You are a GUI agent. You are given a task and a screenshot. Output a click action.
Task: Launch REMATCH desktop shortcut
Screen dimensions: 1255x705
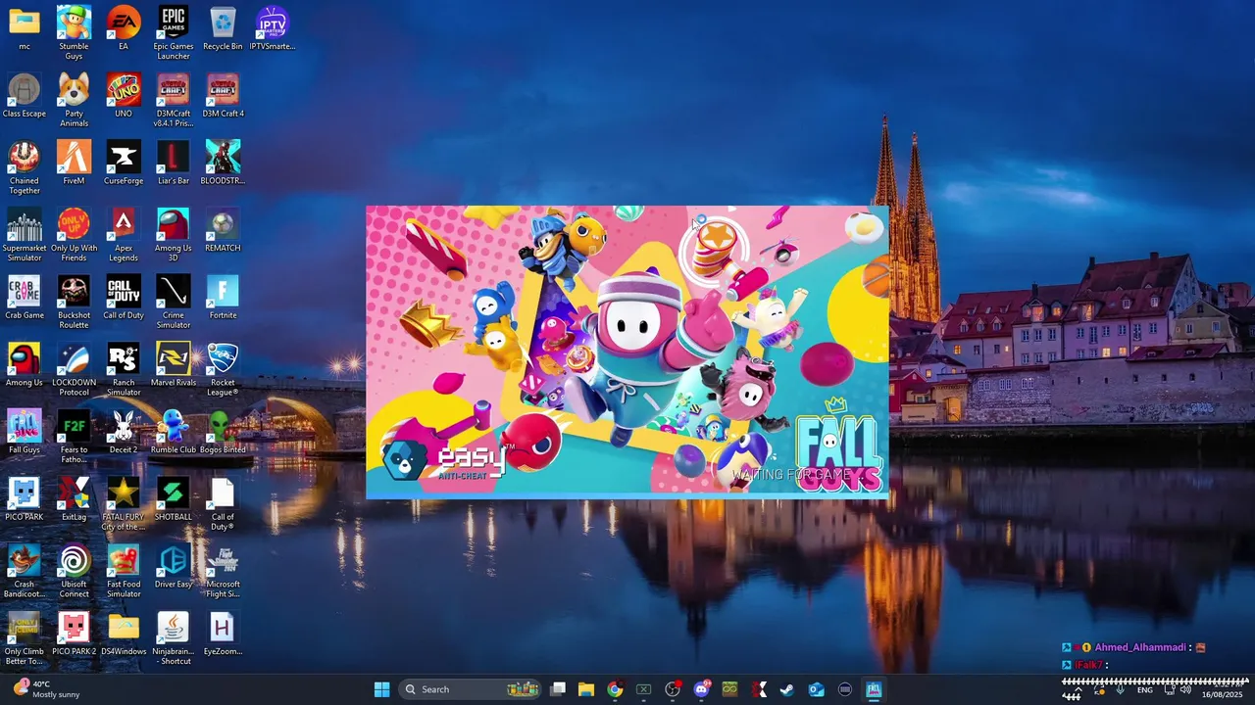click(223, 230)
